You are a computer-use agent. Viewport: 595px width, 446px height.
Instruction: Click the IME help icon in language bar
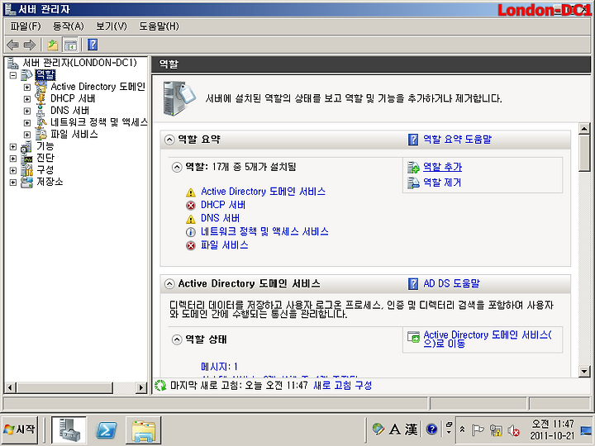point(431,429)
